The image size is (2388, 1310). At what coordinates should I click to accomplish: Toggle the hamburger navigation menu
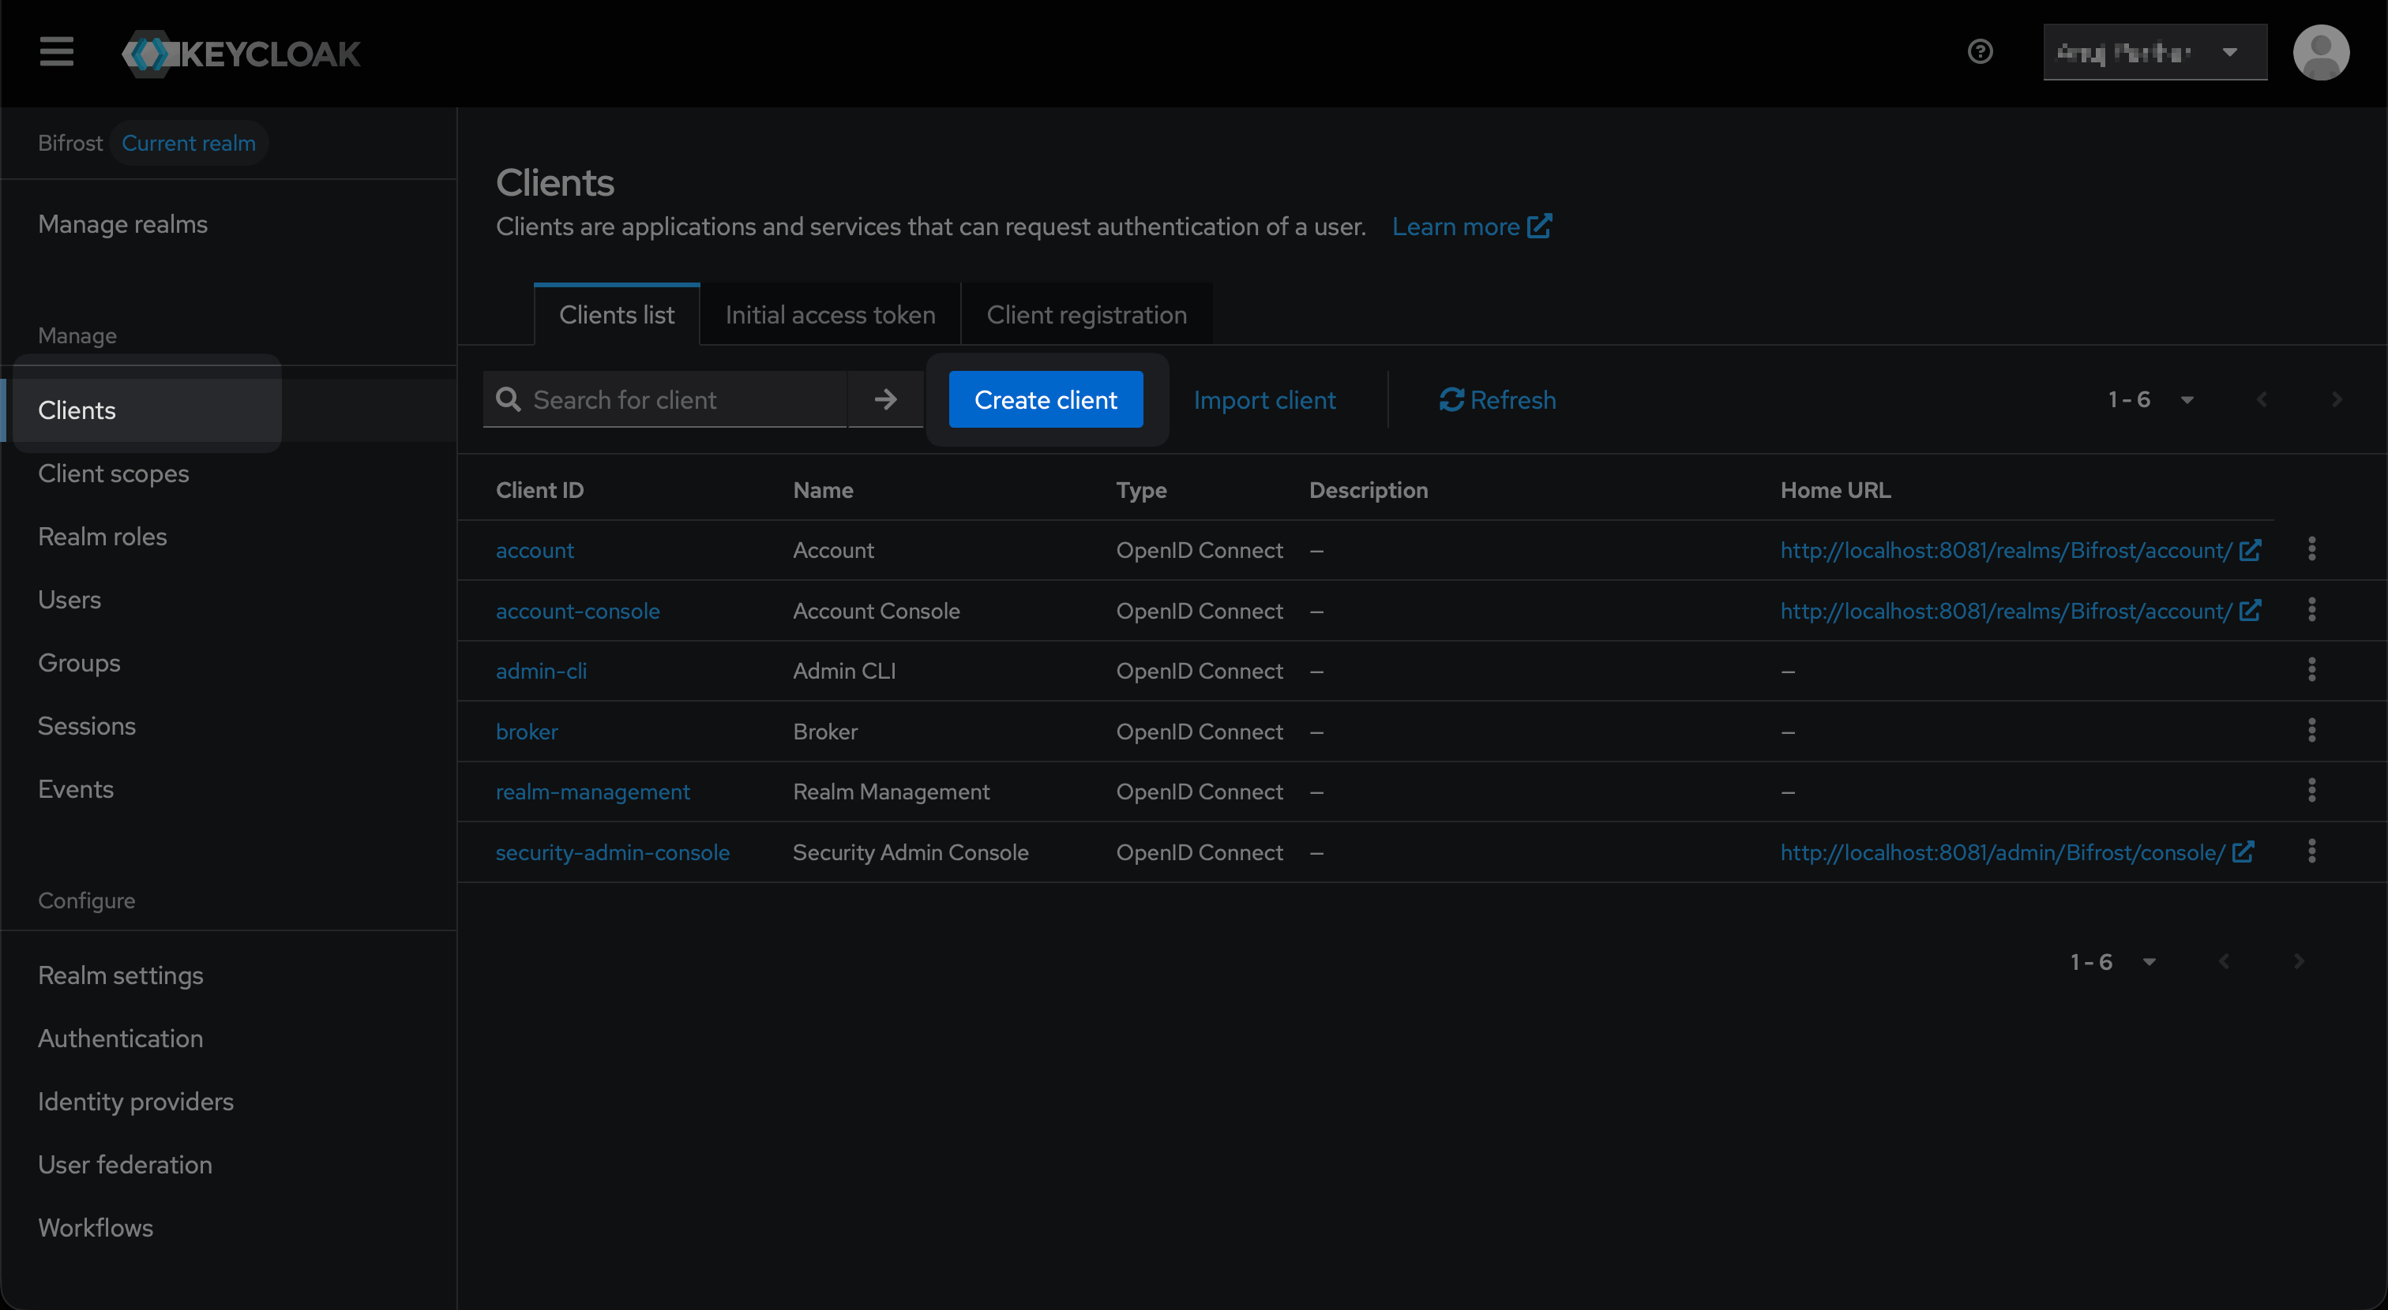click(57, 52)
